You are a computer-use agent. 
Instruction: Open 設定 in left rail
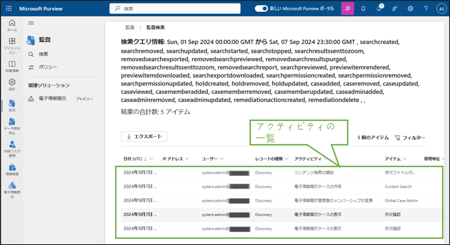pyautogui.click(x=12, y=85)
